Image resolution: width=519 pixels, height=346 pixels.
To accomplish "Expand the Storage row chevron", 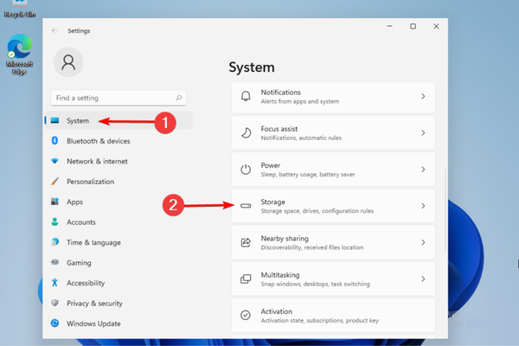I will tap(423, 206).
